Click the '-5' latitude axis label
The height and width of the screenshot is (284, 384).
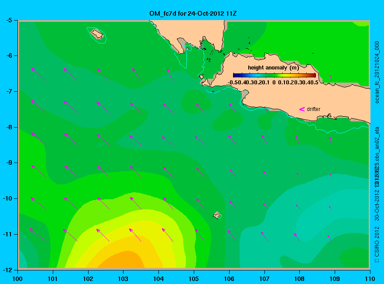pos(9,21)
